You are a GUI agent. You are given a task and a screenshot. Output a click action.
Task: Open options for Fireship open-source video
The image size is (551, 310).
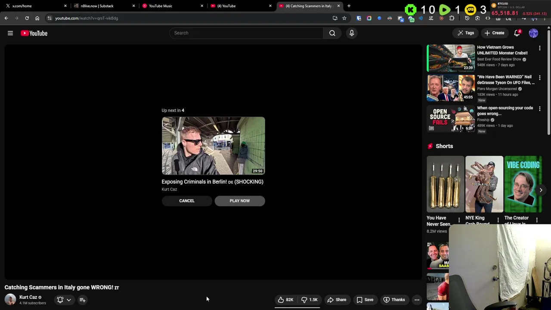click(x=539, y=109)
